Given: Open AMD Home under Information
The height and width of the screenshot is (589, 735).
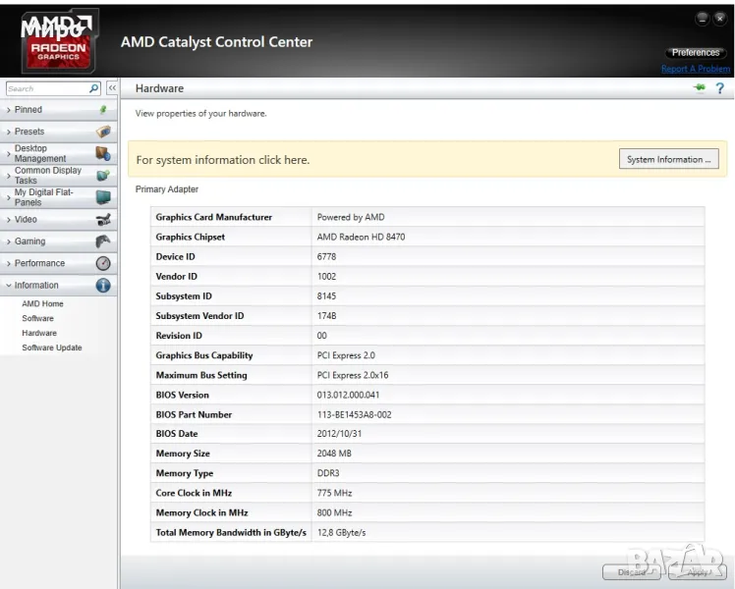Looking at the screenshot, I should point(42,304).
